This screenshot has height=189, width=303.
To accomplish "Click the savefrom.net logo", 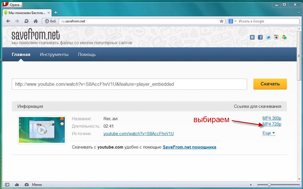I will pyautogui.click(x=36, y=35).
